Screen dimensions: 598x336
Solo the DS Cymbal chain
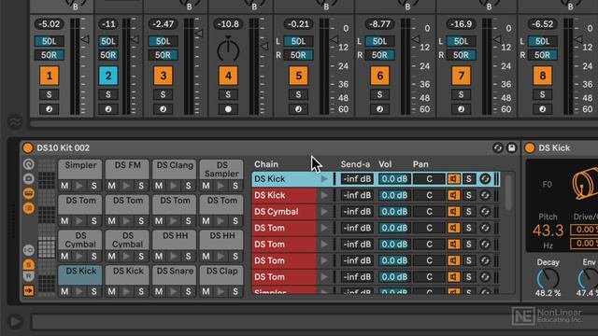click(469, 212)
